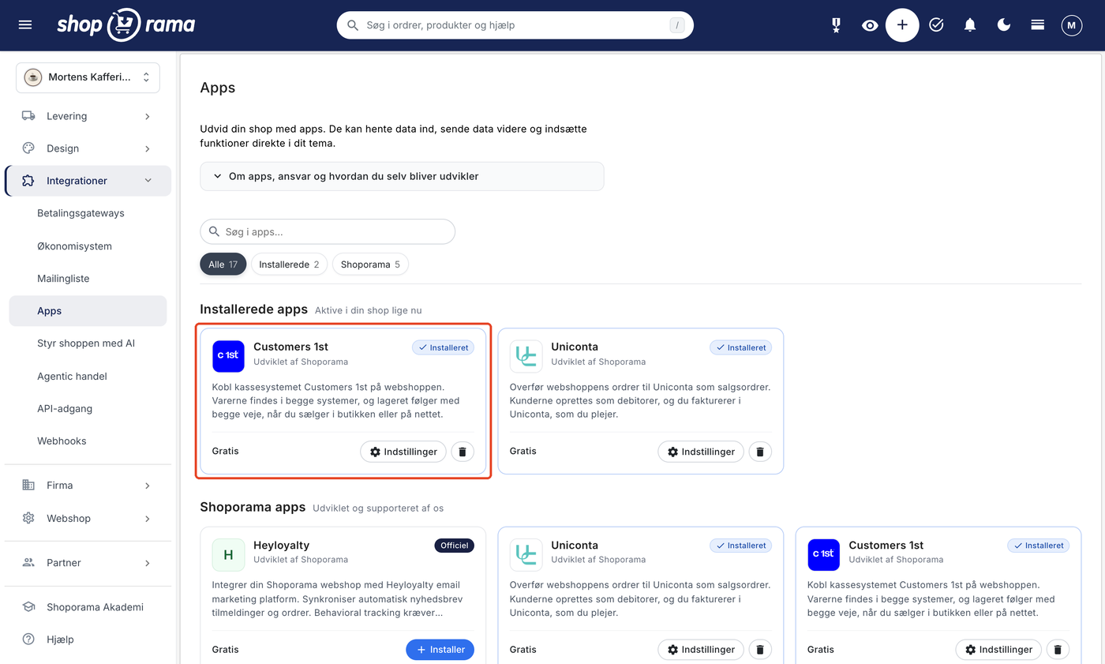The image size is (1105, 664).
Task: Open Betalingsgateways in the sidebar
Action: (x=81, y=213)
